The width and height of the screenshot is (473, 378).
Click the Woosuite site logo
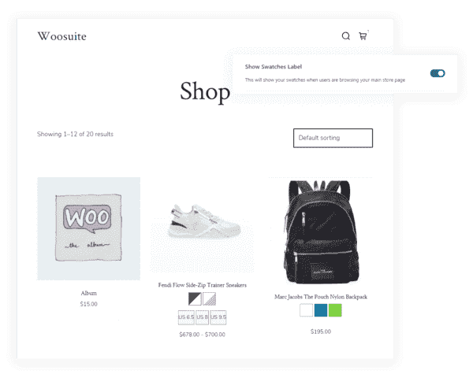click(61, 36)
